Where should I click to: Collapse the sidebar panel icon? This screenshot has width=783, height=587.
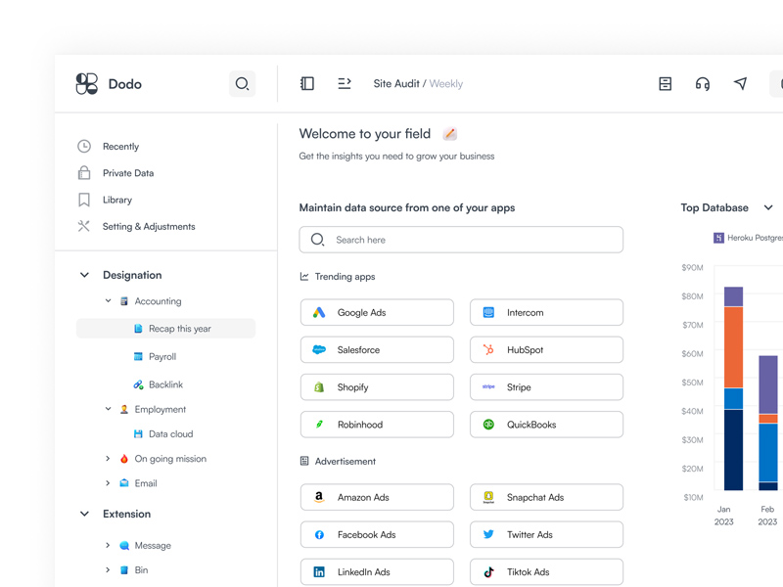306,84
